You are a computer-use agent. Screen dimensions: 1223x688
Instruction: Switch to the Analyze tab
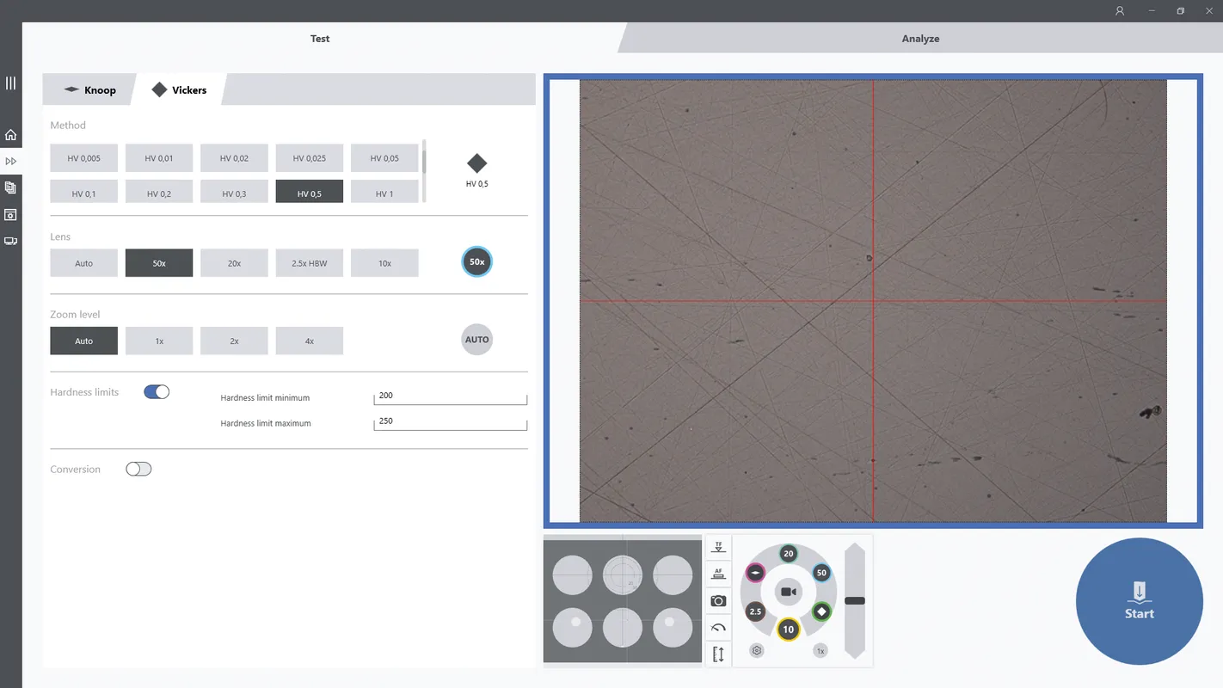[920, 39]
